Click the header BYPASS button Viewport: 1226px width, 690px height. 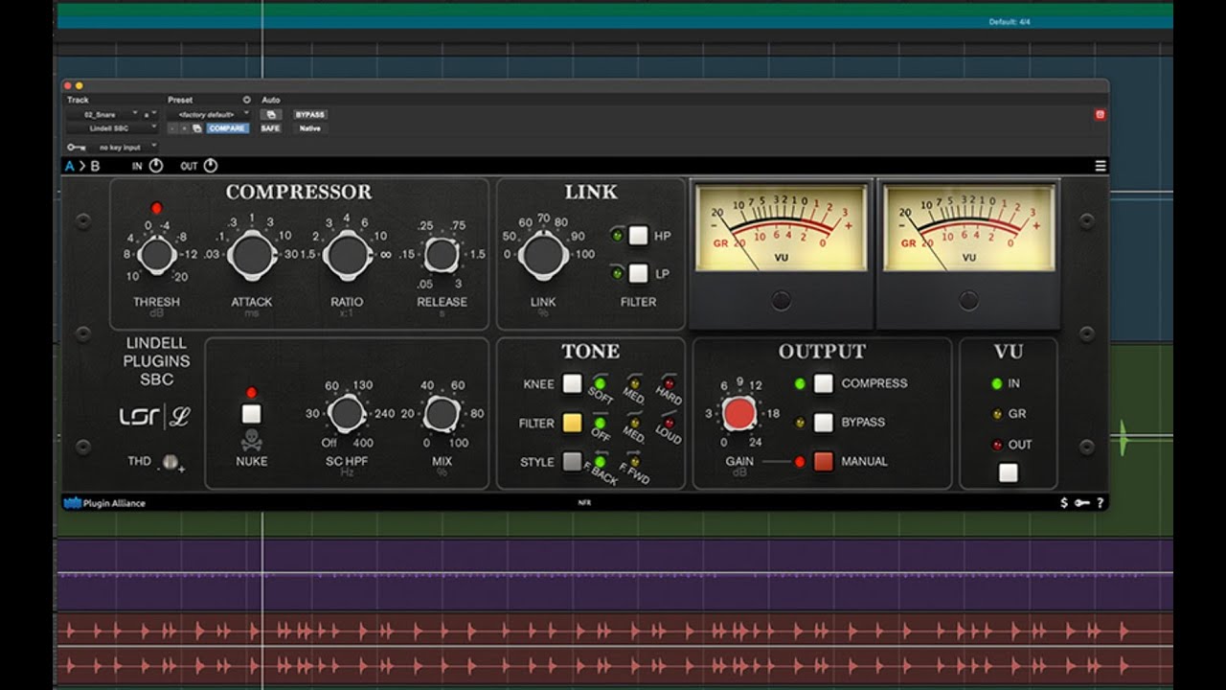click(x=309, y=115)
